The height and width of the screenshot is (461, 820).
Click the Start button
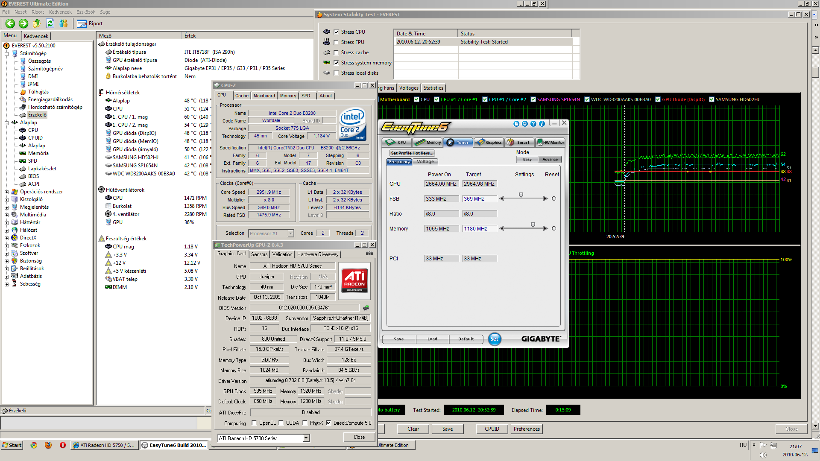click(x=12, y=445)
